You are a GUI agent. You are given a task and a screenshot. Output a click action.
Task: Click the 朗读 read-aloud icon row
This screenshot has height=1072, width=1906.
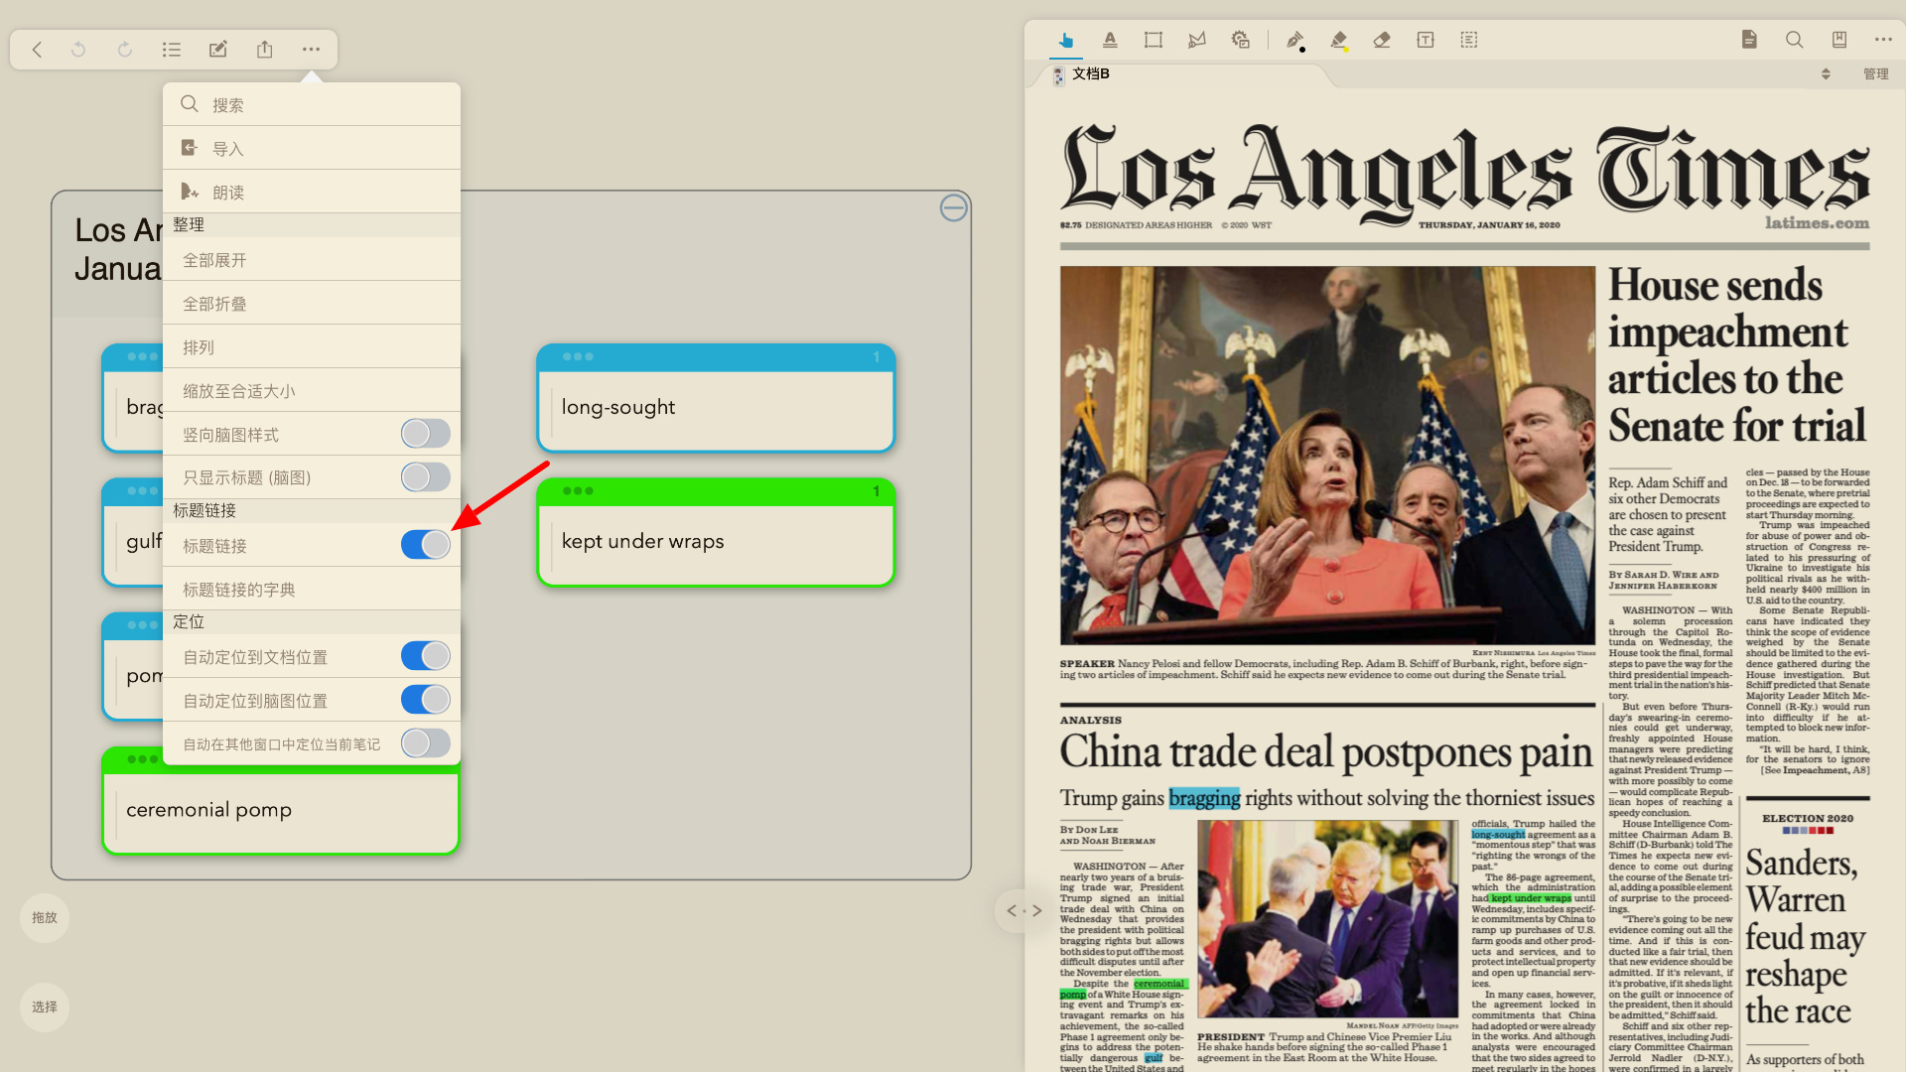point(312,192)
